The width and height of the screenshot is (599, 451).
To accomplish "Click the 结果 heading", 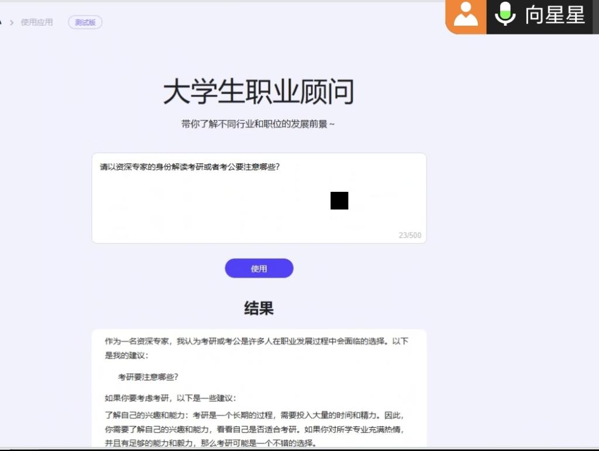I will pyautogui.click(x=259, y=308).
